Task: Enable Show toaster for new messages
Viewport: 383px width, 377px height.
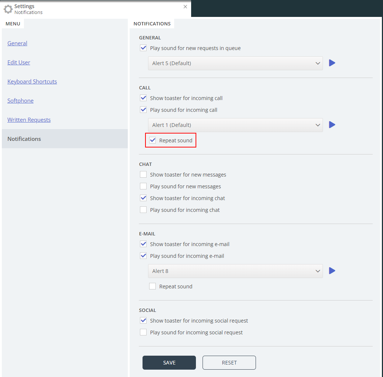Action: pos(143,174)
